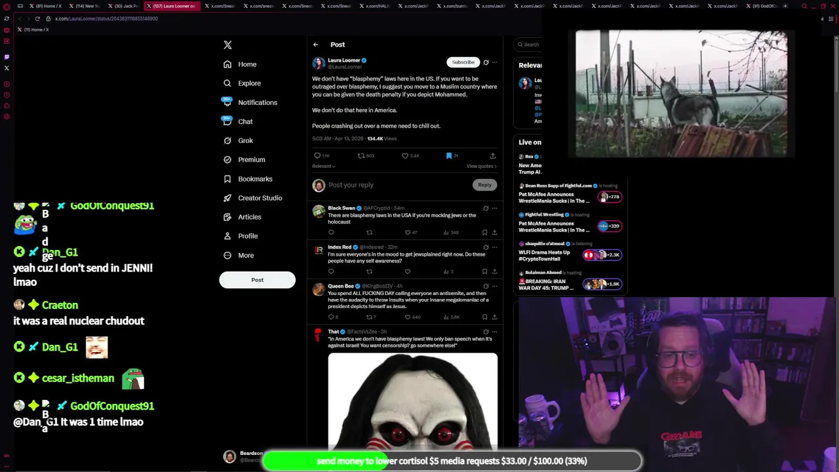This screenshot has height=472, width=839.
Task: Click the back arrow beside Post
Action: coord(315,45)
